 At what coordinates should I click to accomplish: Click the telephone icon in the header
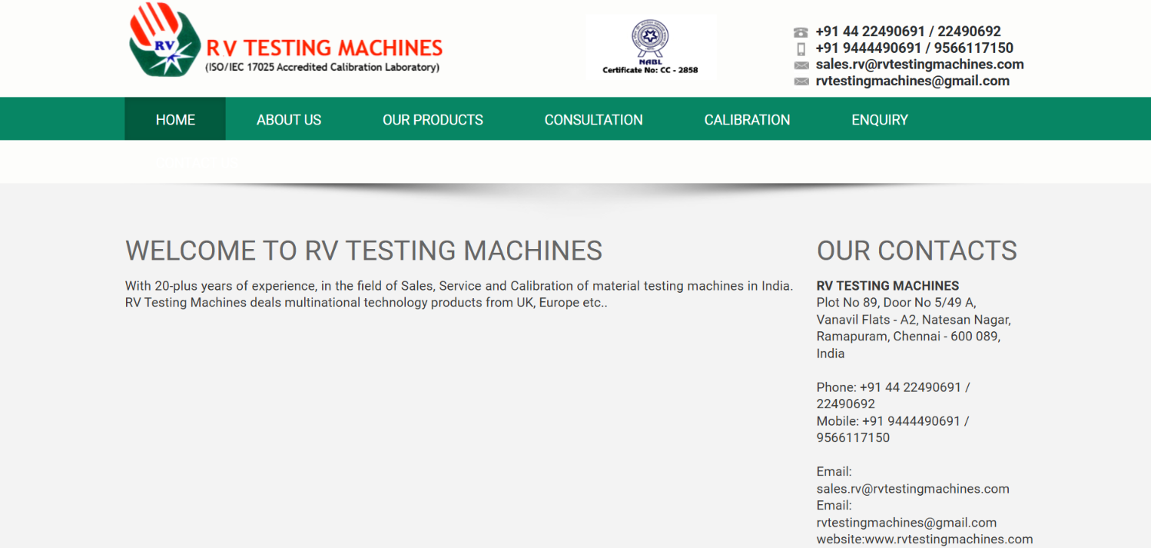pos(801,32)
